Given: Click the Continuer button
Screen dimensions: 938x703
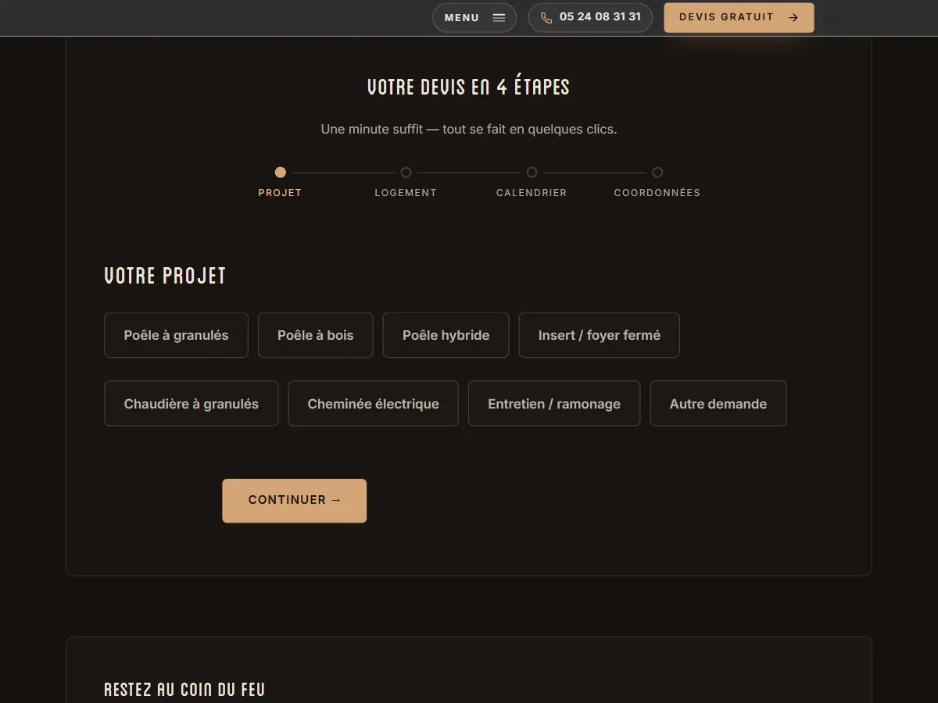Looking at the screenshot, I should tap(295, 501).
